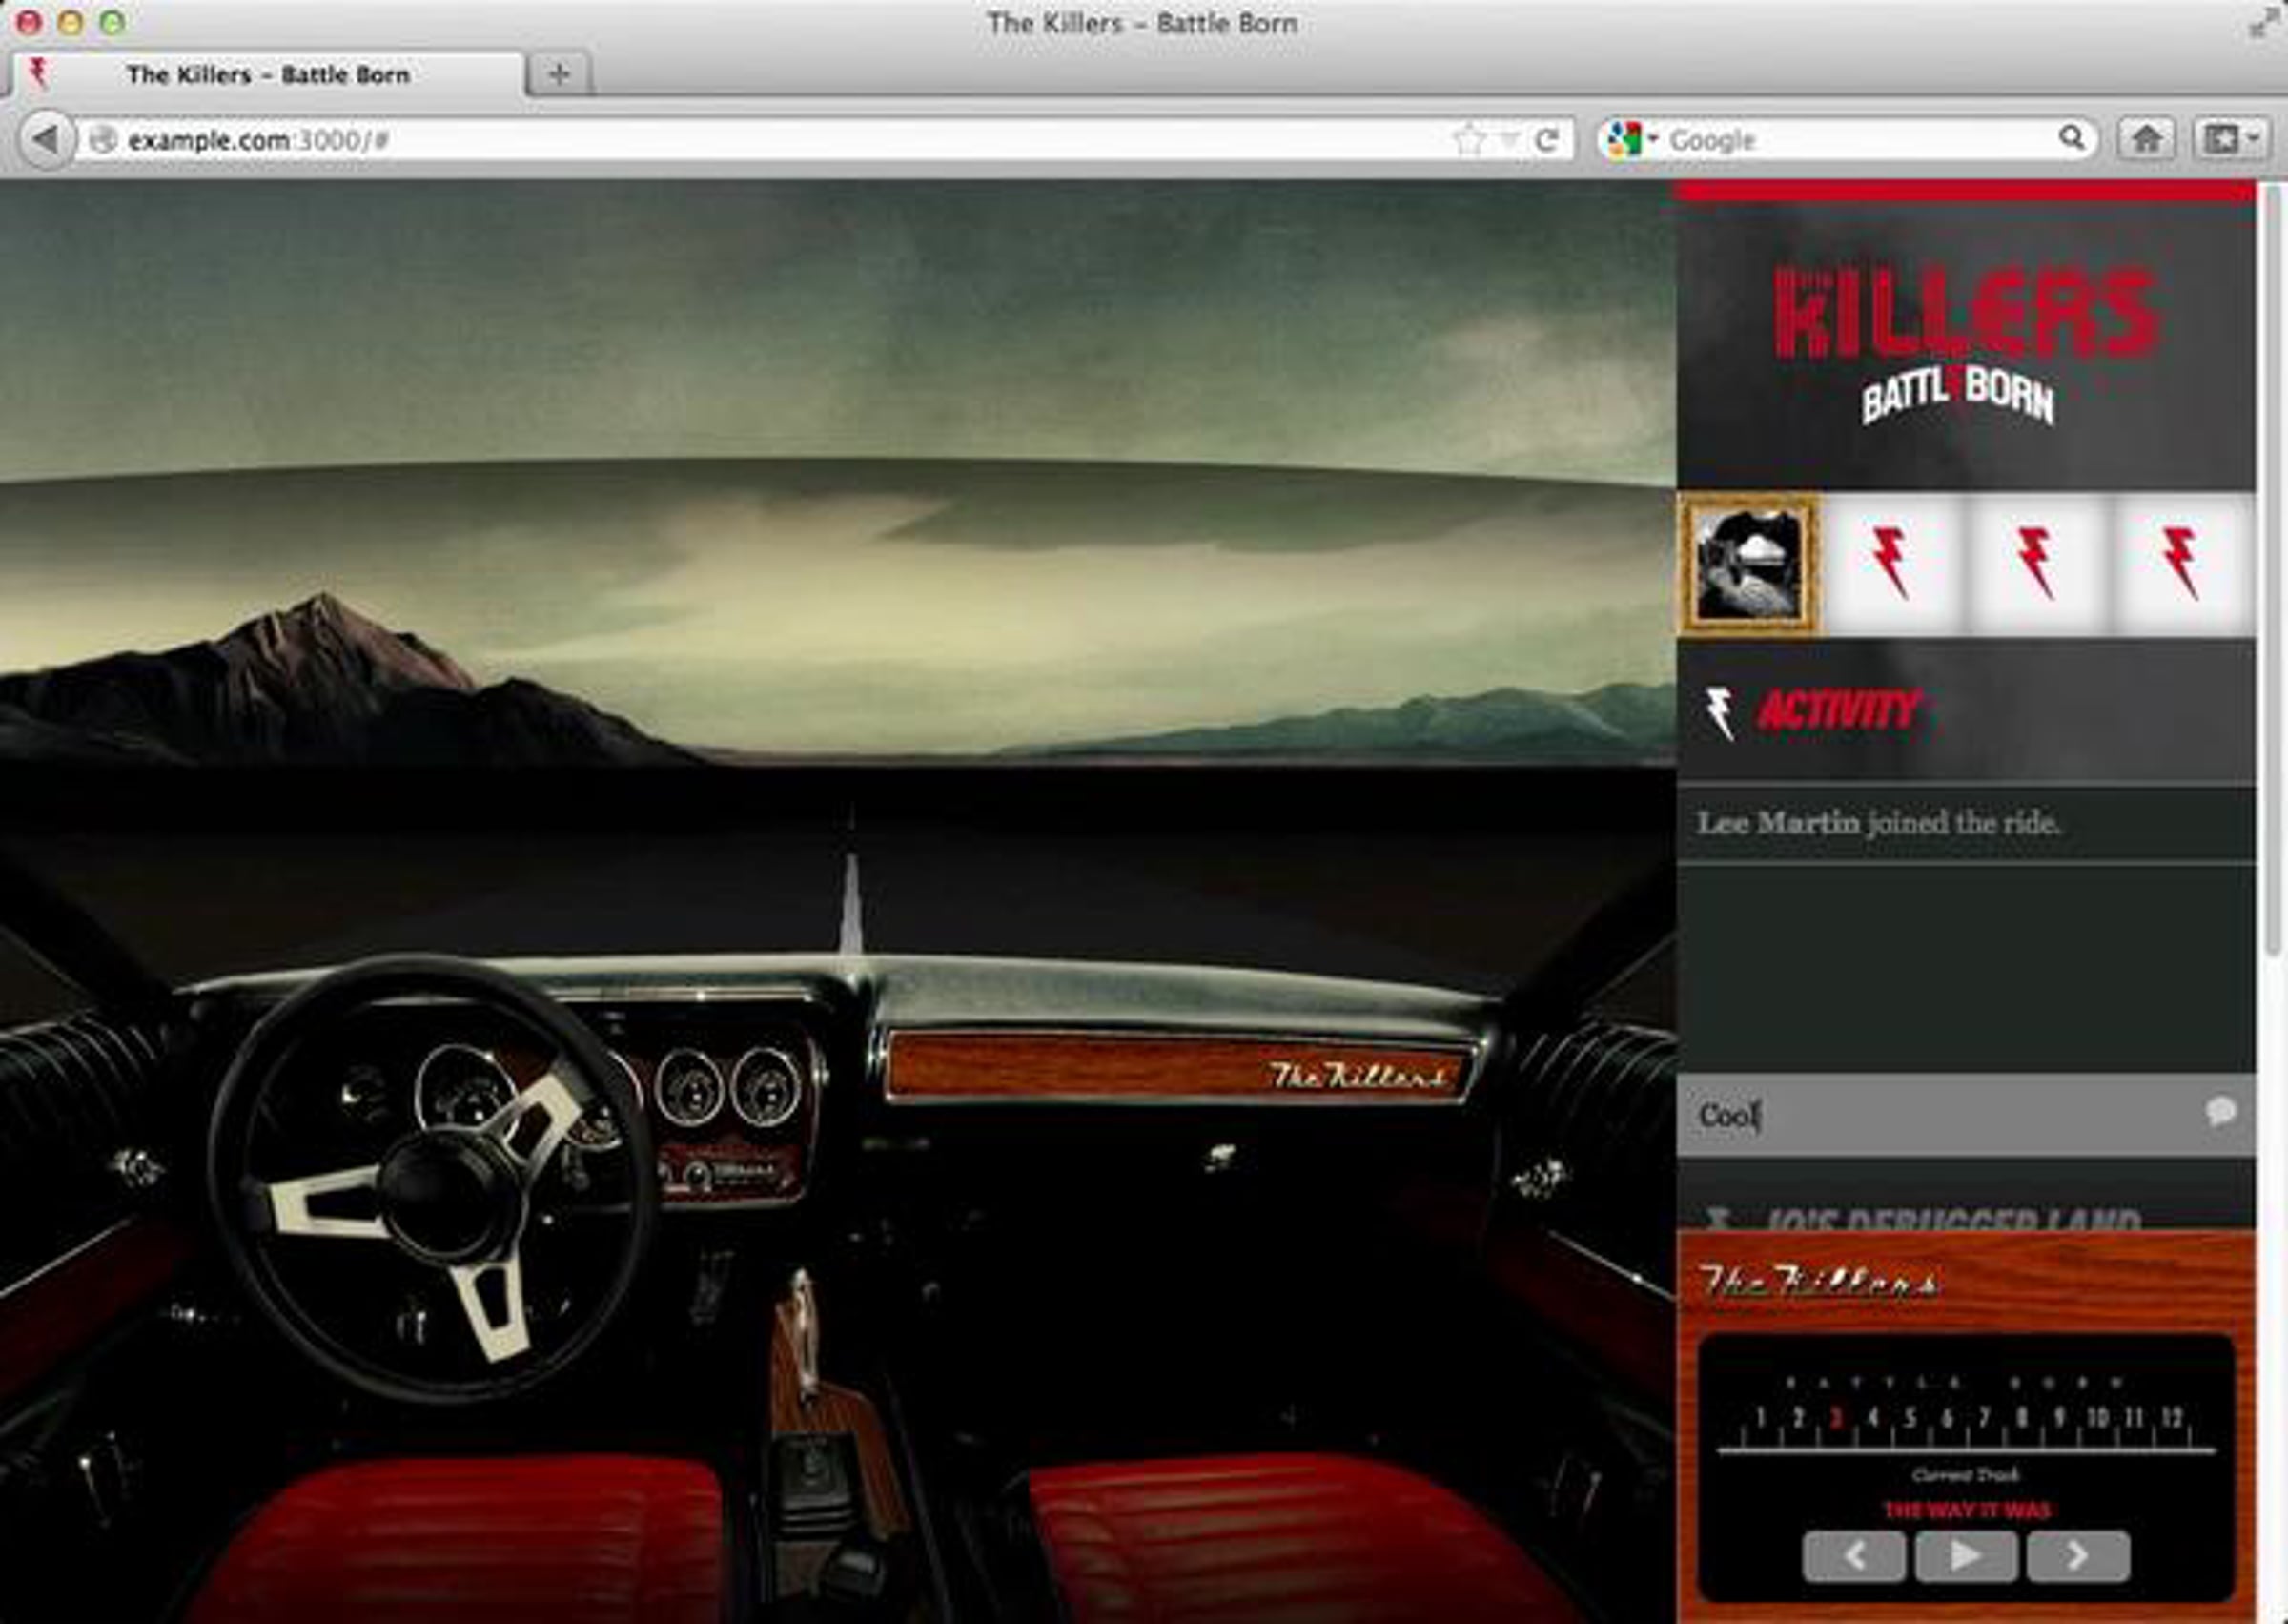The width and height of the screenshot is (2288, 1624).
Task: Zoom the browser window with the green button
Action: coord(112,22)
